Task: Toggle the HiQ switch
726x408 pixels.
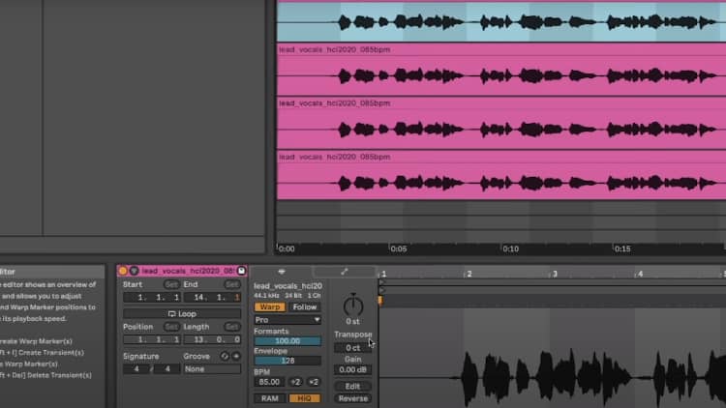Action: click(x=304, y=398)
